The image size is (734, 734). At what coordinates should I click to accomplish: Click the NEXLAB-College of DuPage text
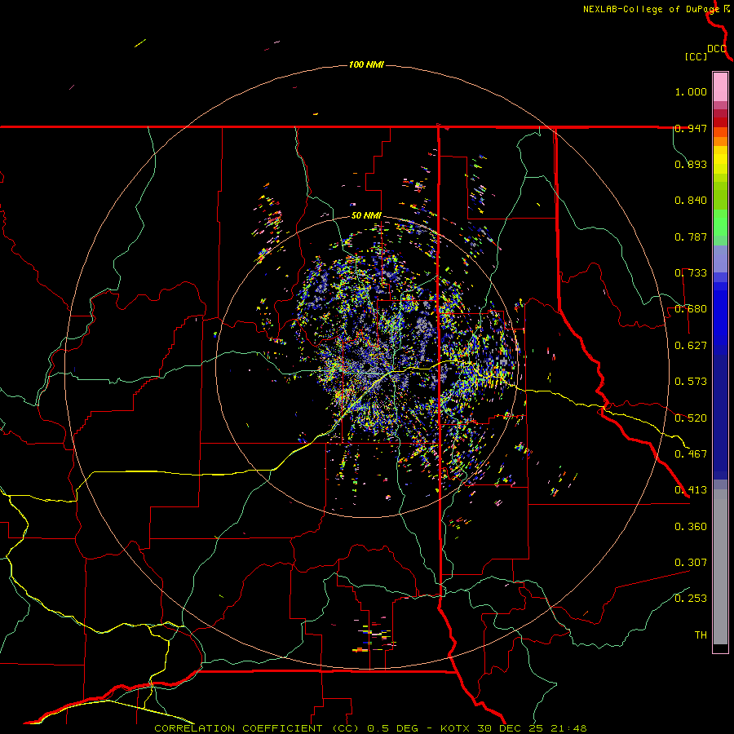point(652,9)
